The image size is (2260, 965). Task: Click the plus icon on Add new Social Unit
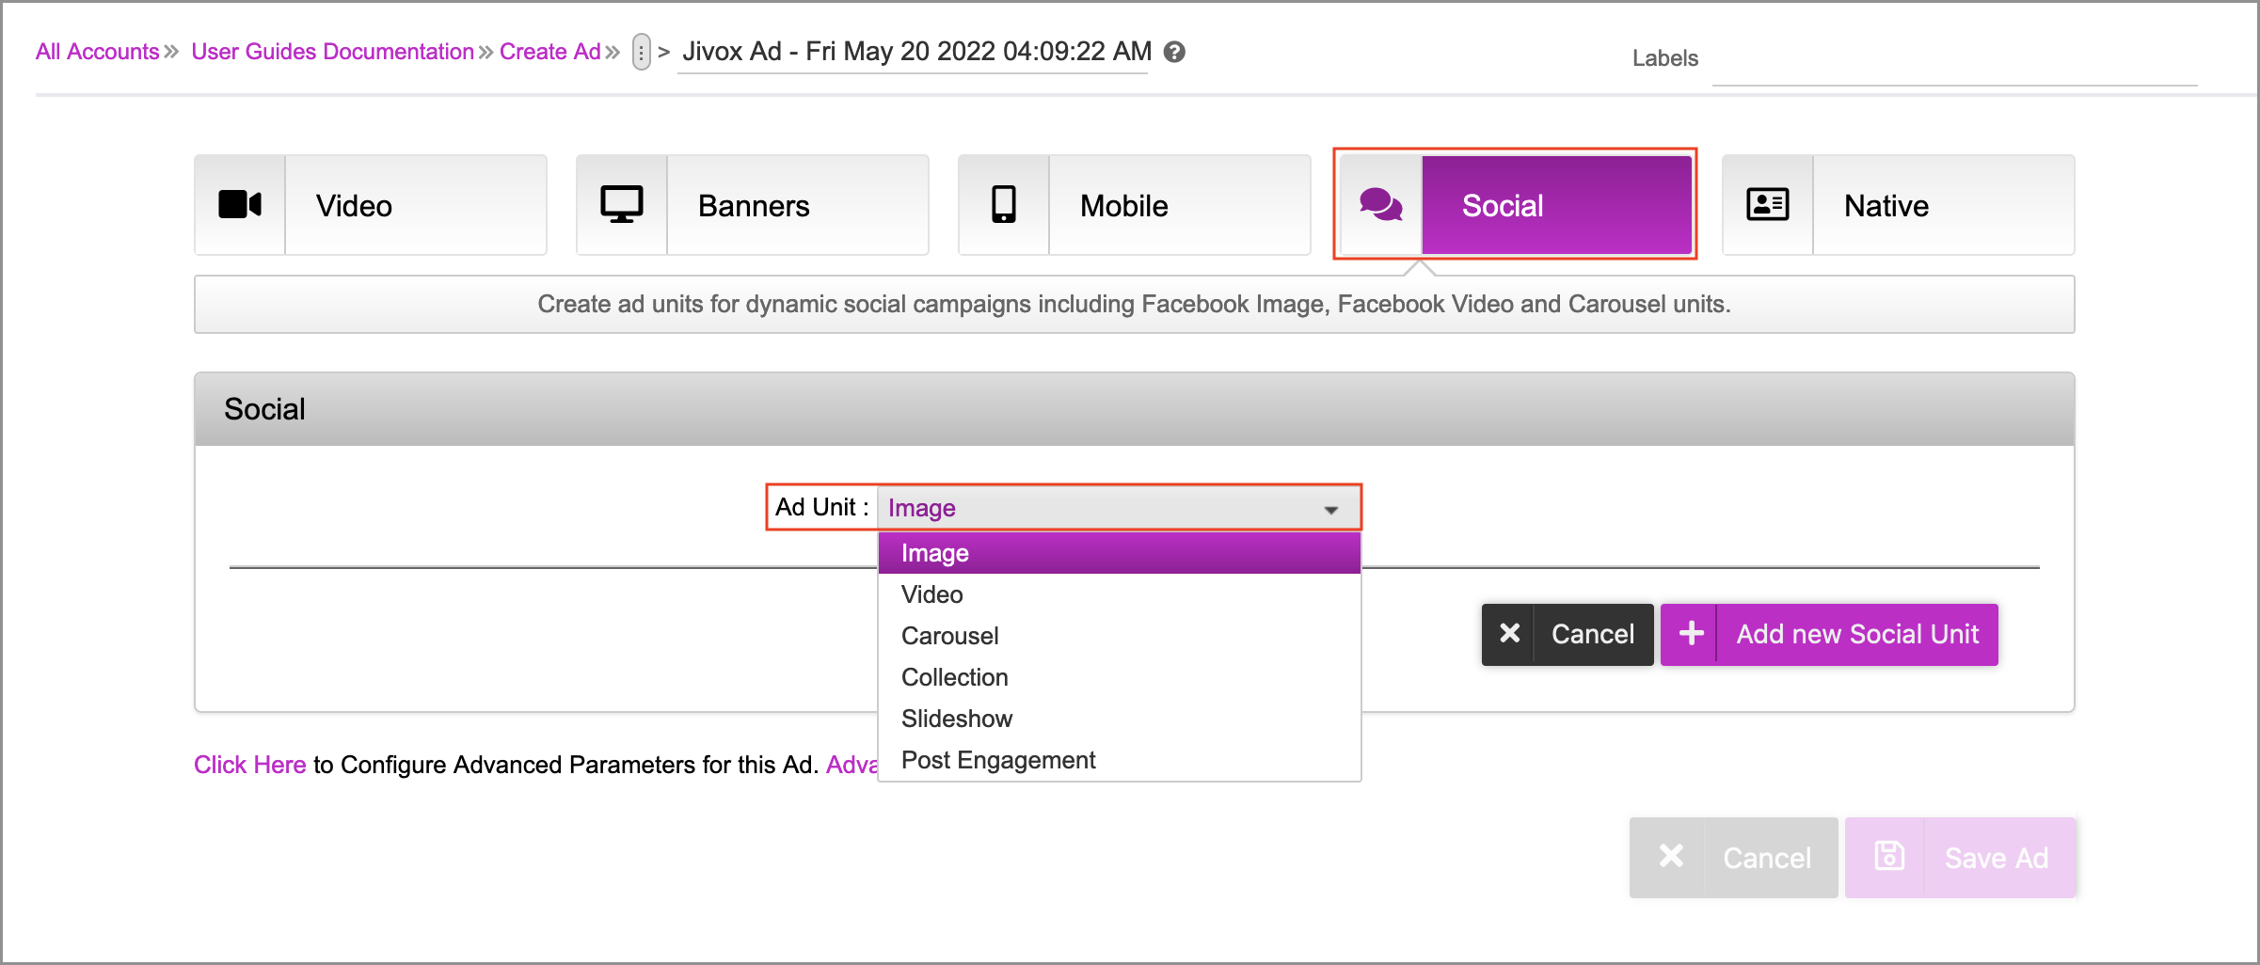[x=1691, y=634]
